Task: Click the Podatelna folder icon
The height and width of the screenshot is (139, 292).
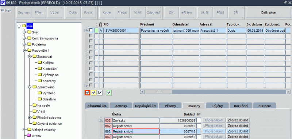Action: click(x=29, y=44)
